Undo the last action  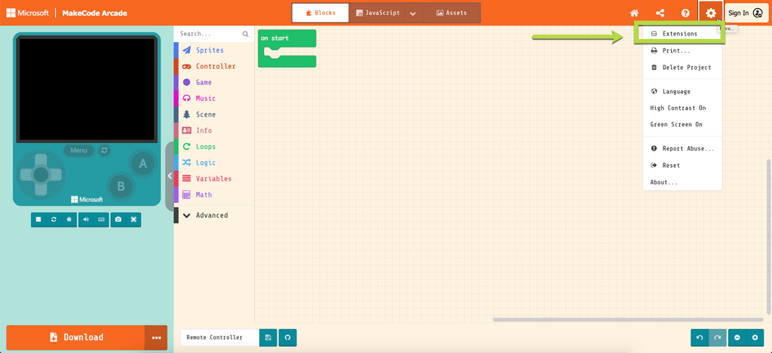[700, 338]
